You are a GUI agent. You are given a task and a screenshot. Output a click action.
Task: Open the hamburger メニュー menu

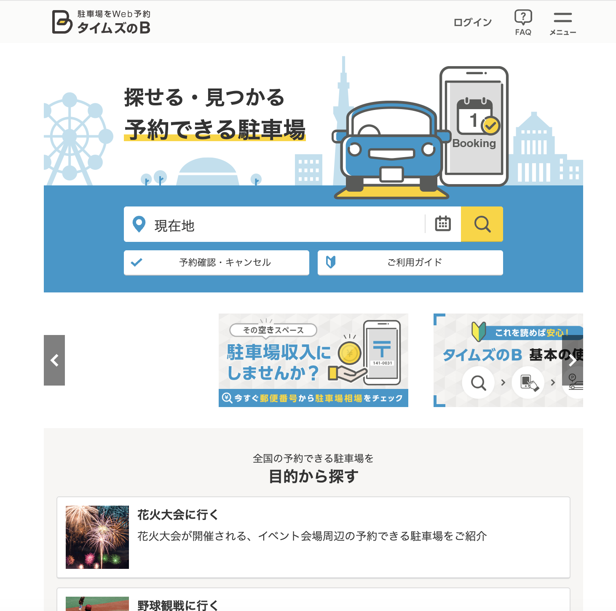click(563, 24)
